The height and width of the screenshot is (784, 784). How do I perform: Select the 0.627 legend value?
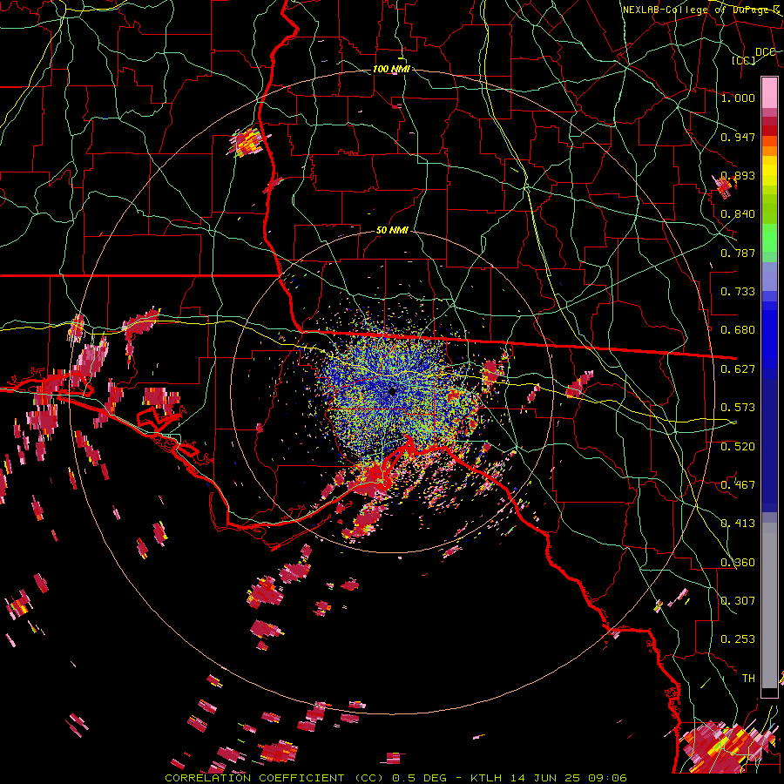(738, 369)
